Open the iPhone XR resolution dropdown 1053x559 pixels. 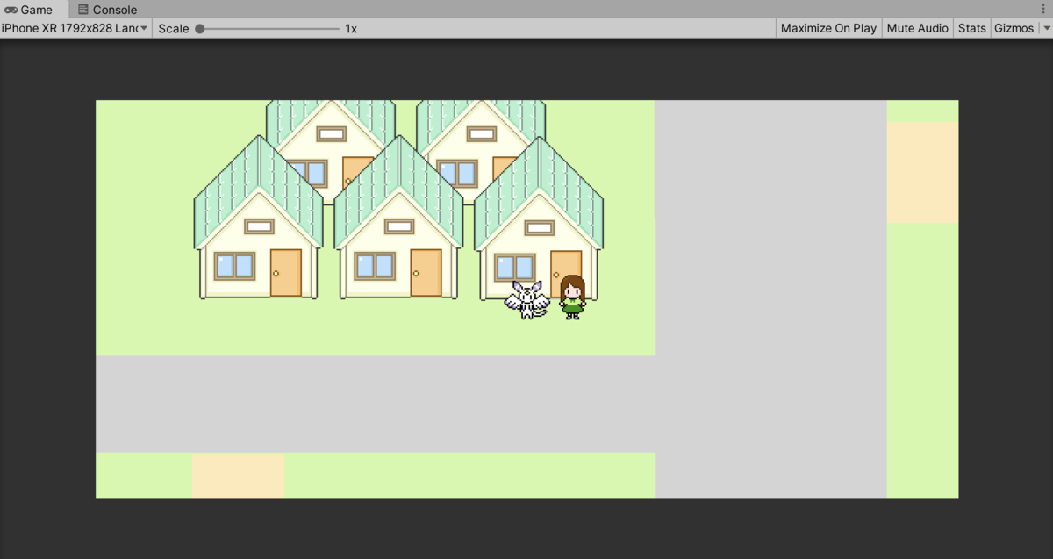(x=75, y=28)
